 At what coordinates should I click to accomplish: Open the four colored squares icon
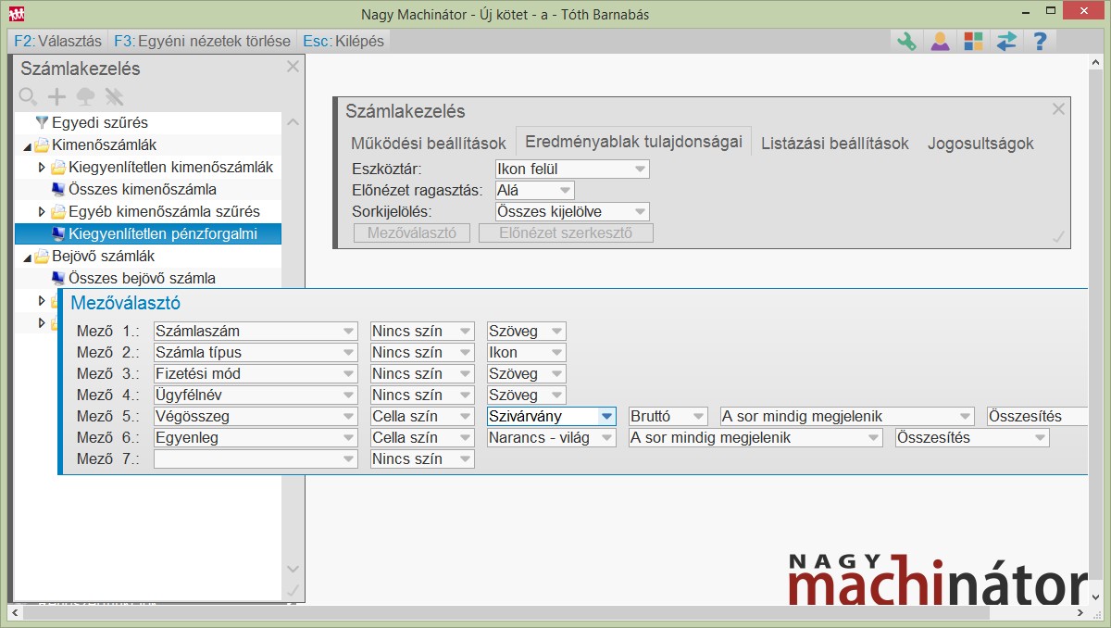point(973,41)
